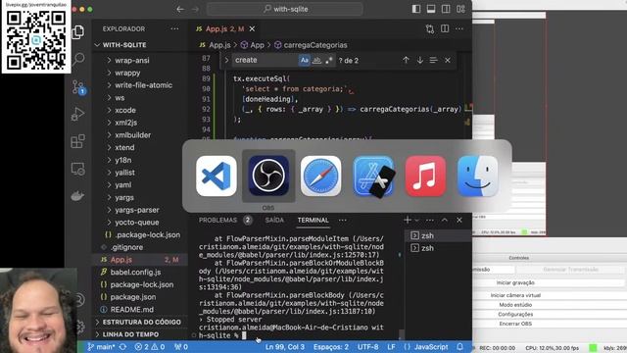The width and height of the screenshot is (627, 353).
Task: Open Remote Explorer view
Action: pyautogui.click(x=78, y=169)
